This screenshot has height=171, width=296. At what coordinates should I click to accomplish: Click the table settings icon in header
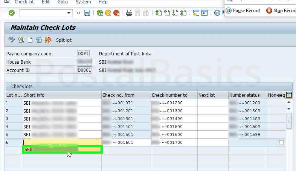coord(289,95)
